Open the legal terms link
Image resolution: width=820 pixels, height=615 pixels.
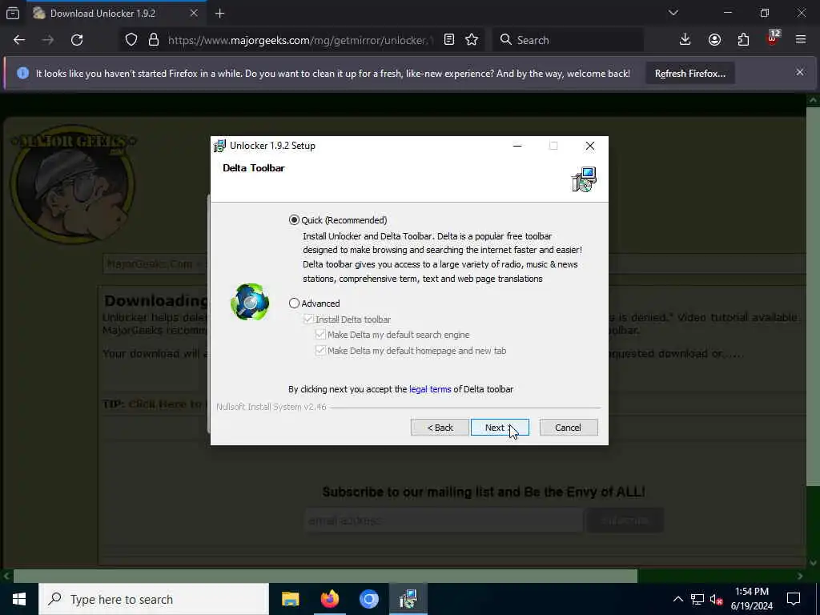click(x=430, y=389)
